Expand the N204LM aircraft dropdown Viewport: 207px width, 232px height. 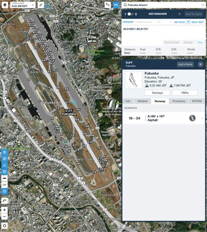point(129,22)
